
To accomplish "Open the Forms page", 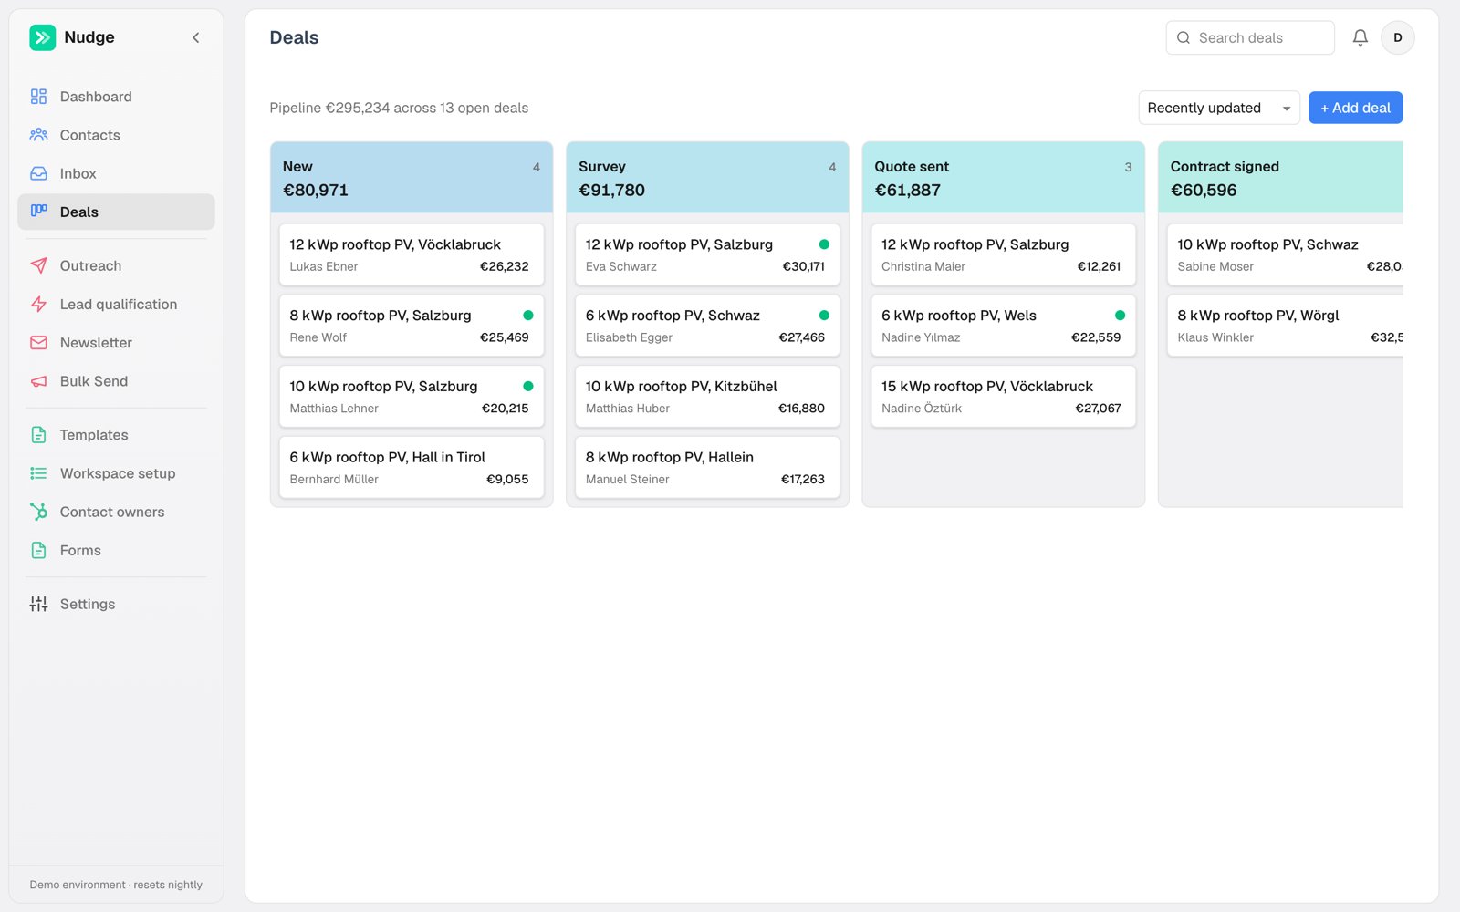I will coord(116,550).
